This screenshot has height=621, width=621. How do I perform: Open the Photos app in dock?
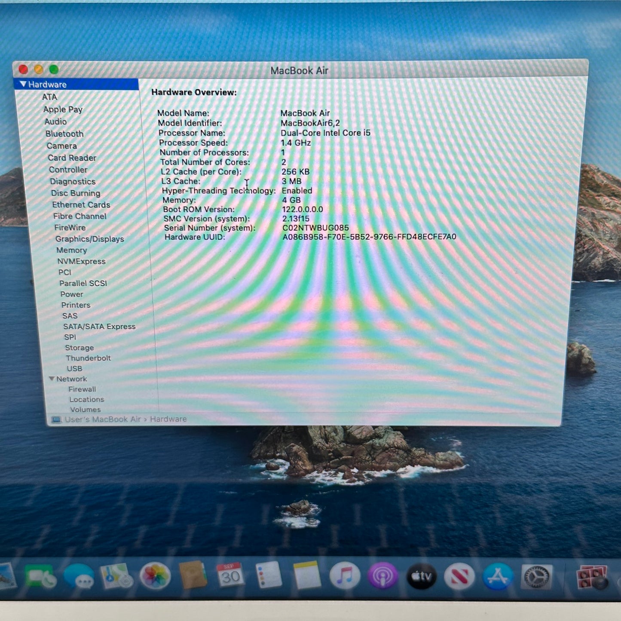(155, 576)
